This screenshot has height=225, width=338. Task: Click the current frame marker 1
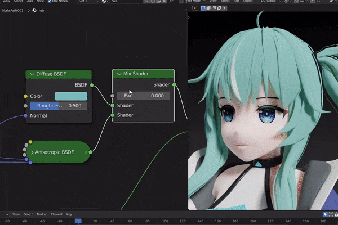coord(78,221)
